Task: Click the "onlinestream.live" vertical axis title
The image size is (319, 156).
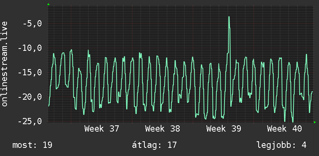Action: click(5, 64)
